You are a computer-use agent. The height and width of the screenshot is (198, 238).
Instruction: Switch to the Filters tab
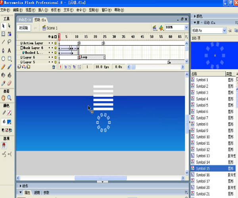pyautogui.click(x=36, y=193)
